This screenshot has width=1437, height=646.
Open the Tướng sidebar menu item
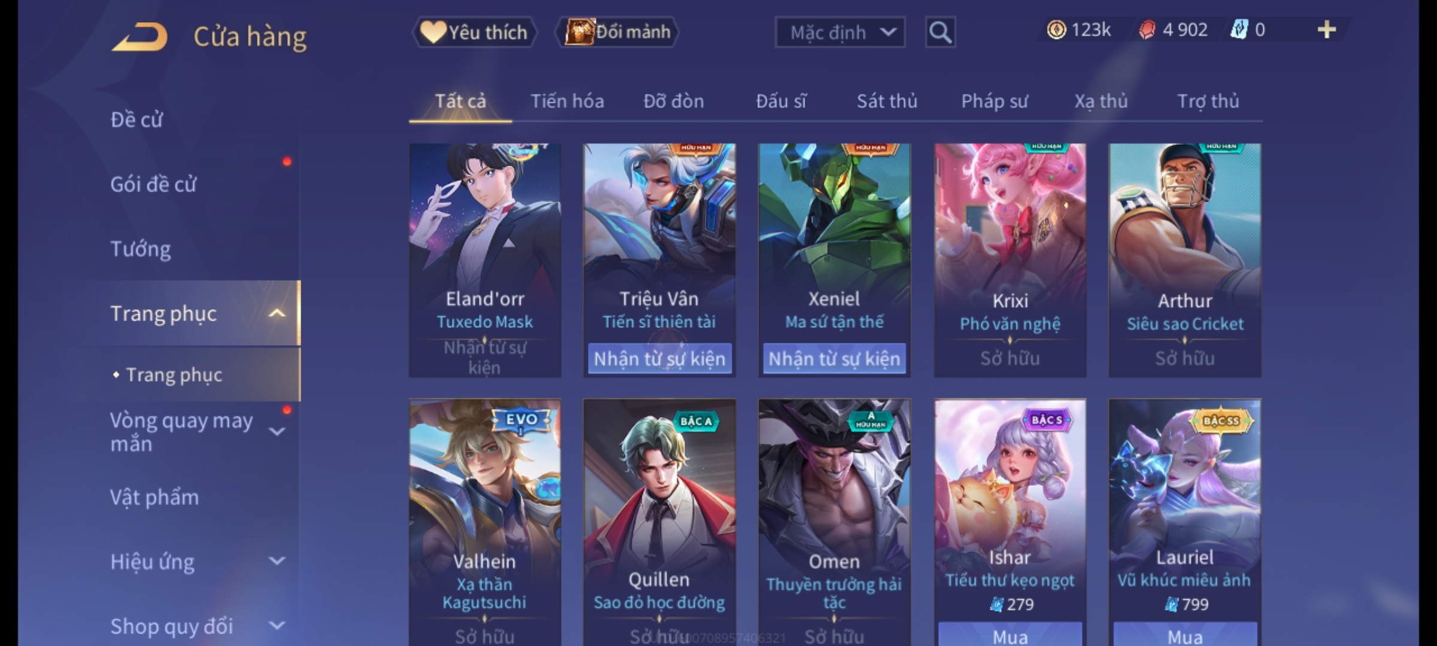141,249
